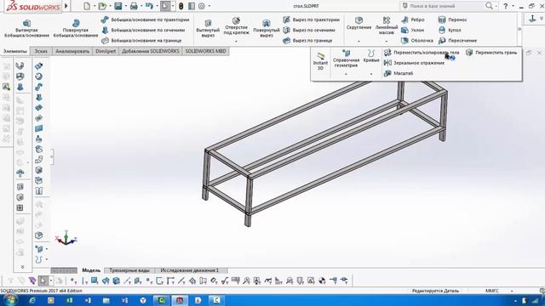Switch to the Анализировать tab
545x306 pixels.
72,51
